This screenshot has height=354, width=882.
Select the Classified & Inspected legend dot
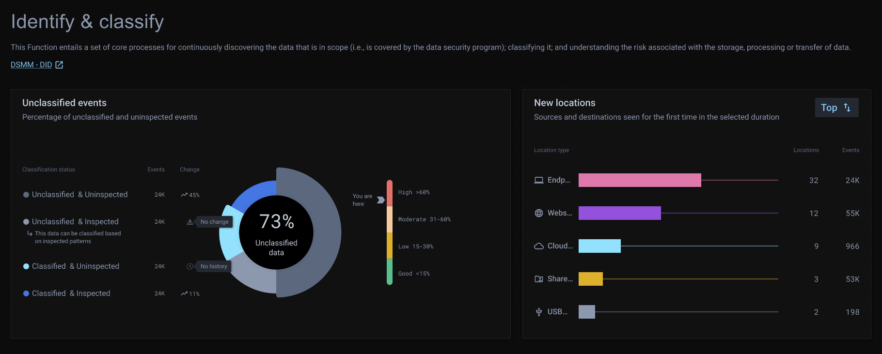pyautogui.click(x=26, y=293)
